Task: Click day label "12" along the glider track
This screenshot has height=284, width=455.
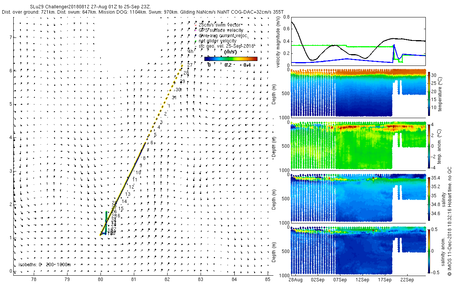Action: point(132,187)
